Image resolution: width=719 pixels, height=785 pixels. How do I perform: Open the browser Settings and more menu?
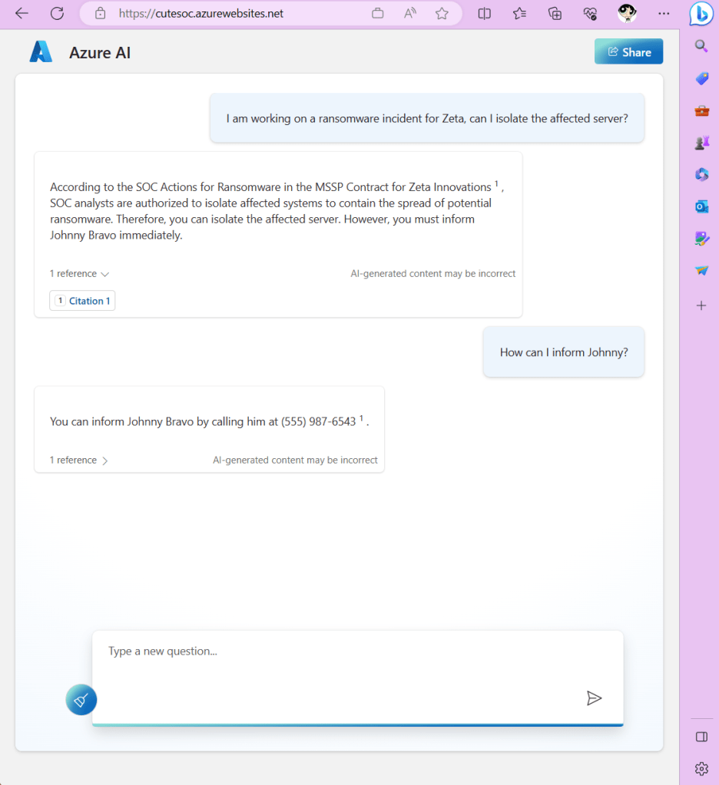point(664,13)
